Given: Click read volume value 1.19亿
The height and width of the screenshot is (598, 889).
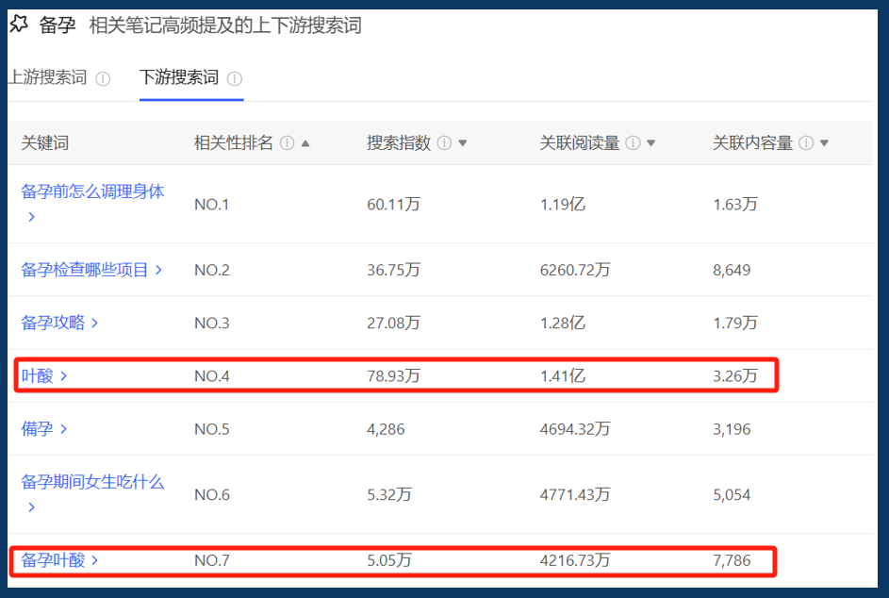Looking at the screenshot, I should (x=563, y=205).
